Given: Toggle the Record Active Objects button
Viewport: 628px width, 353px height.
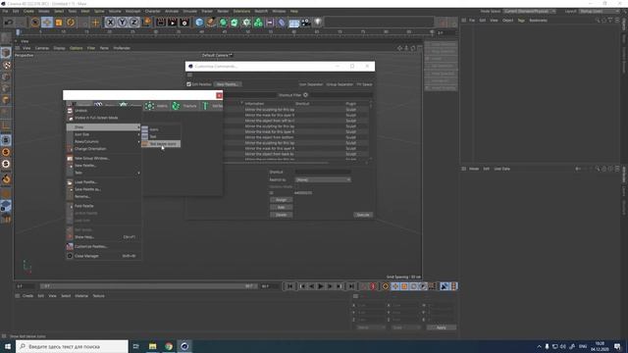Looking at the screenshot, I should pos(364,286).
